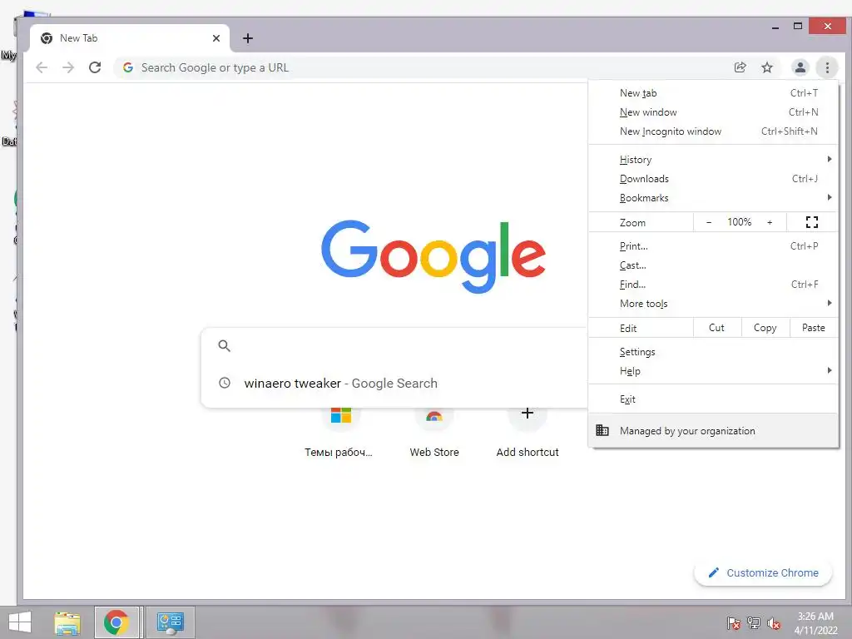
Task: Click the share page icon in address bar
Action: click(x=740, y=67)
